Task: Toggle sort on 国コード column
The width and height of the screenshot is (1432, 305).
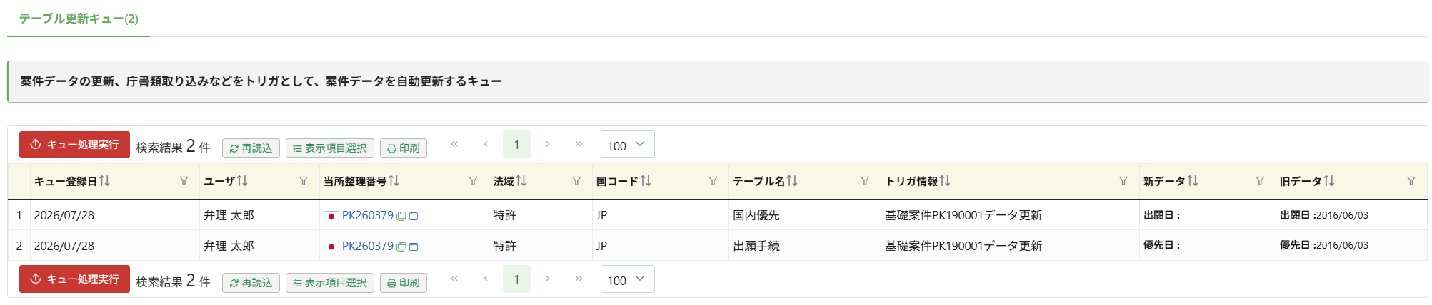Action: [646, 181]
